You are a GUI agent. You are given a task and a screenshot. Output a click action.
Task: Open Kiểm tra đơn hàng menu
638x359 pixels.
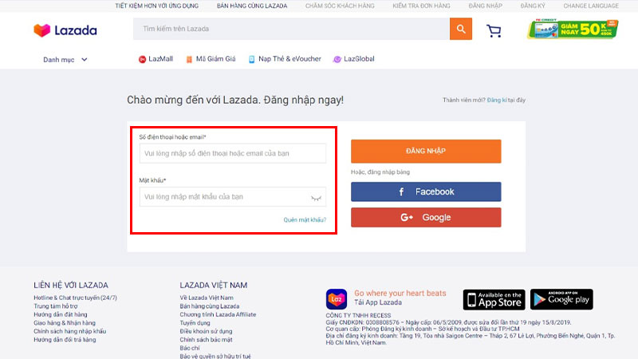pyautogui.click(x=421, y=6)
